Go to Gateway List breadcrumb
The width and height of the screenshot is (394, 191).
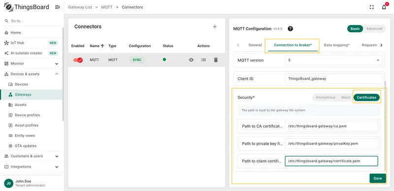coord(80,7)
